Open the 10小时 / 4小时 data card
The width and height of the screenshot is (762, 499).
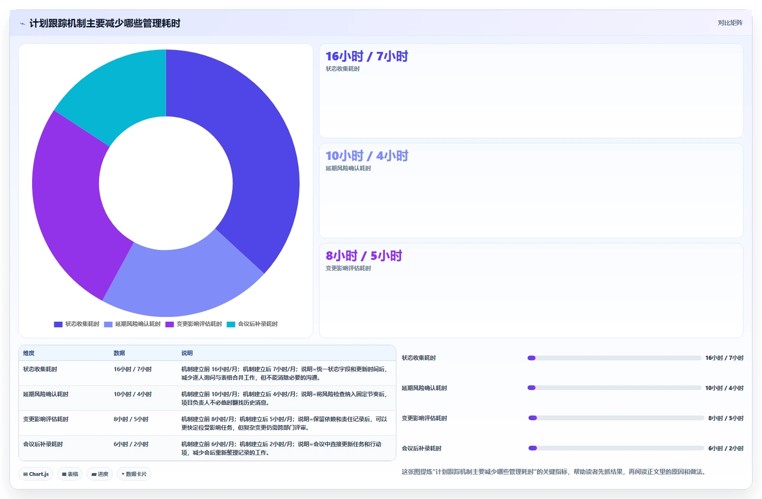[x=531, y=191]
